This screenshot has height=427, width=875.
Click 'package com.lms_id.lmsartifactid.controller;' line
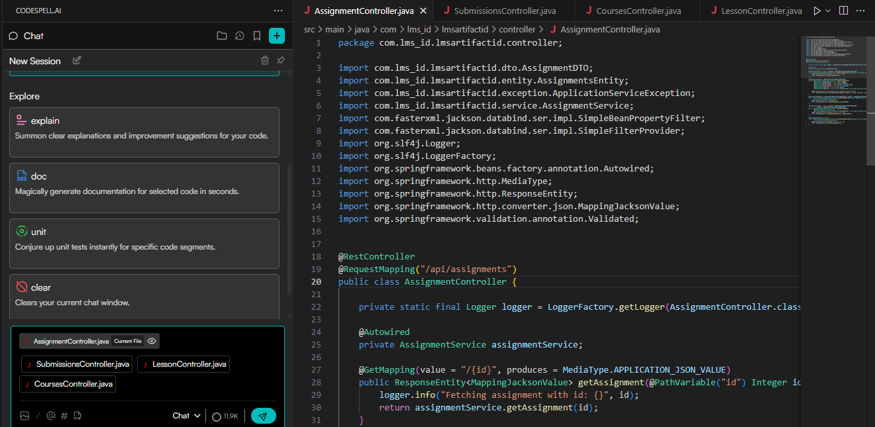(x=450, y=42)
